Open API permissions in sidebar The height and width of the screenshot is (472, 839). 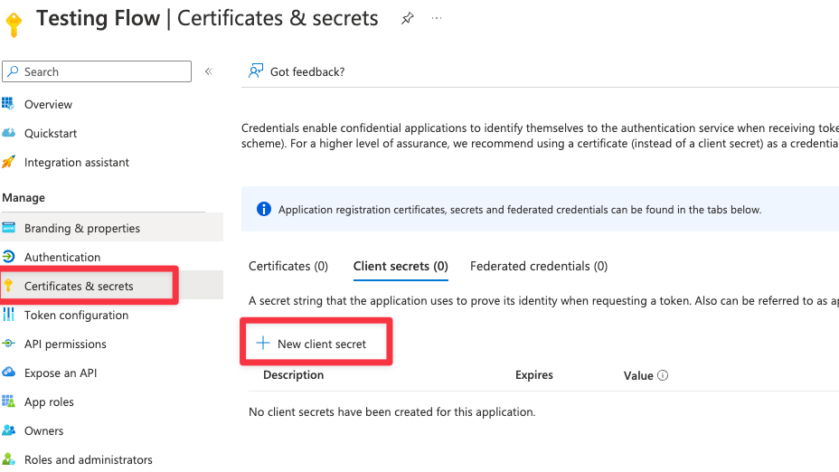(x=65, y=344)
